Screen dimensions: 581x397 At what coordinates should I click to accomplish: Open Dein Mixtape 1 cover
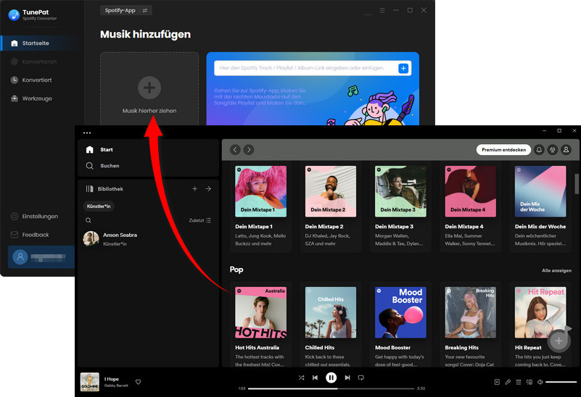(x=261, y=191)
